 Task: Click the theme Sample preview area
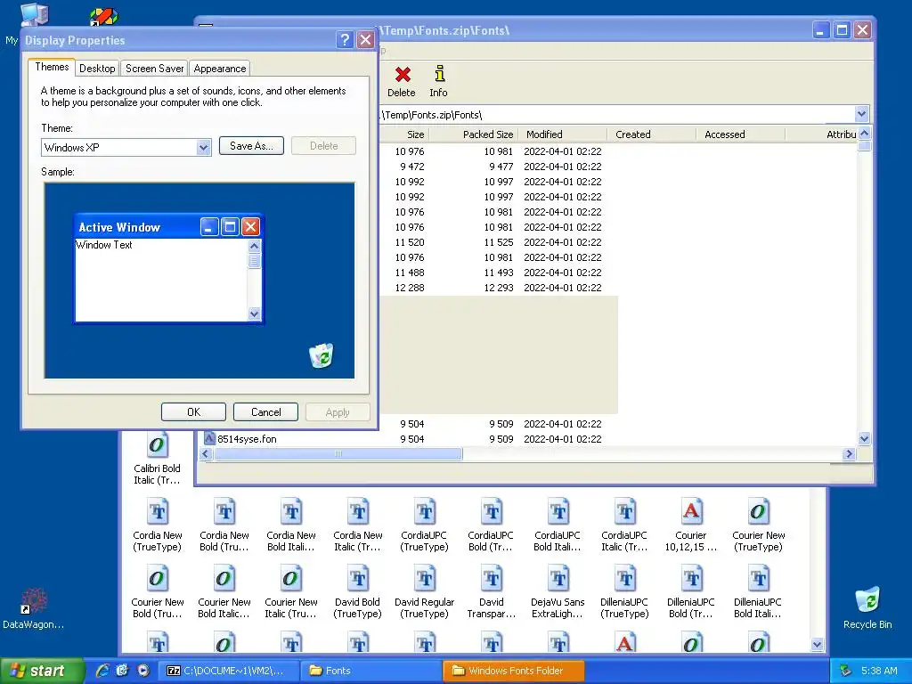point(199,281)
